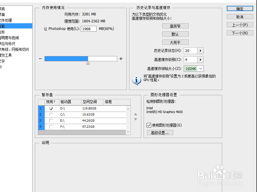Click the 驱动器 column header
Viewport: 257px width, 192px height.
(70, 102)
